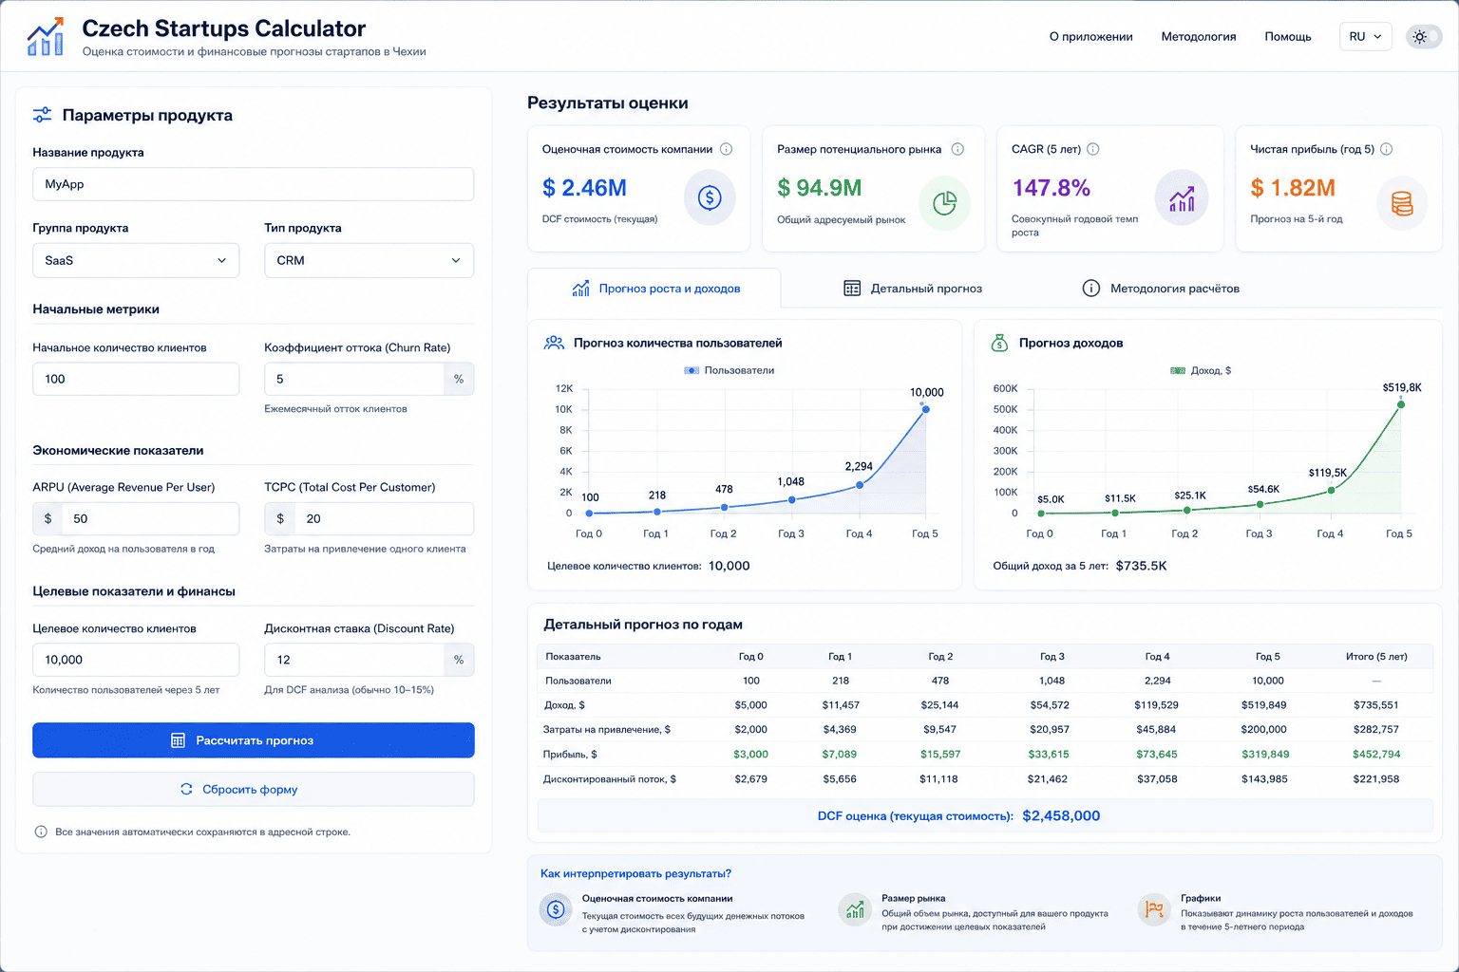Click the sliders icon beside Параметры продукта
Viewport: 1459px width, 972px height.
42,115
